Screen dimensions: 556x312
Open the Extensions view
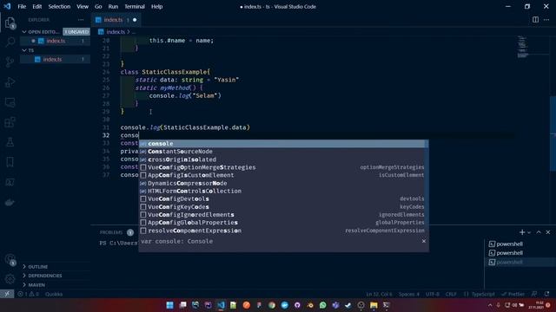tap(10, 122)
